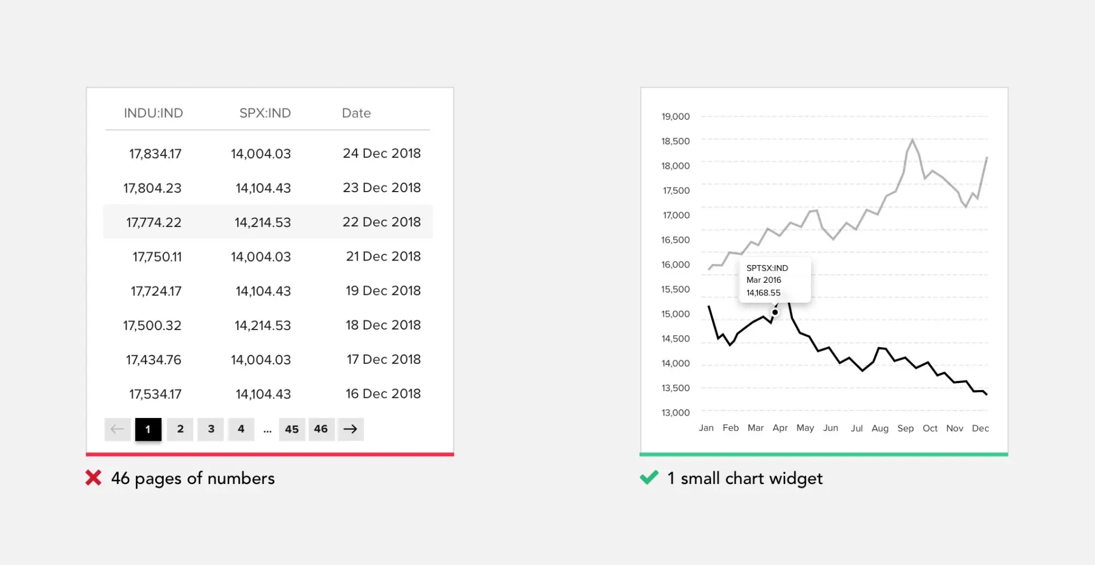The image size is (1095, 565).
Task: Go to page 2 of the table
Action: (x=180, y=429)
